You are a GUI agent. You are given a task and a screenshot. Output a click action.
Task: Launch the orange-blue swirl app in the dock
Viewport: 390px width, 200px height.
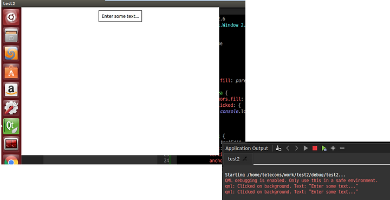(11, 54)
